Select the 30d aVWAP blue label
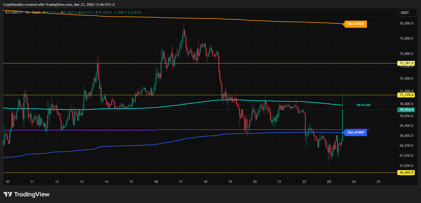The width and height of the screenshot is (421, 203). (x=355, y=133)
